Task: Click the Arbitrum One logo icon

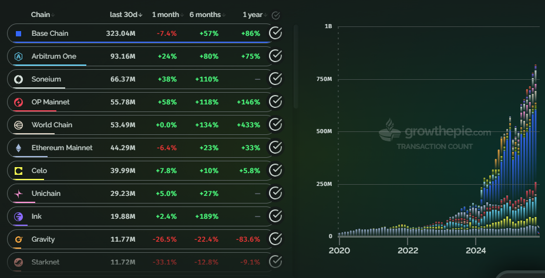Action: [18, 56]
